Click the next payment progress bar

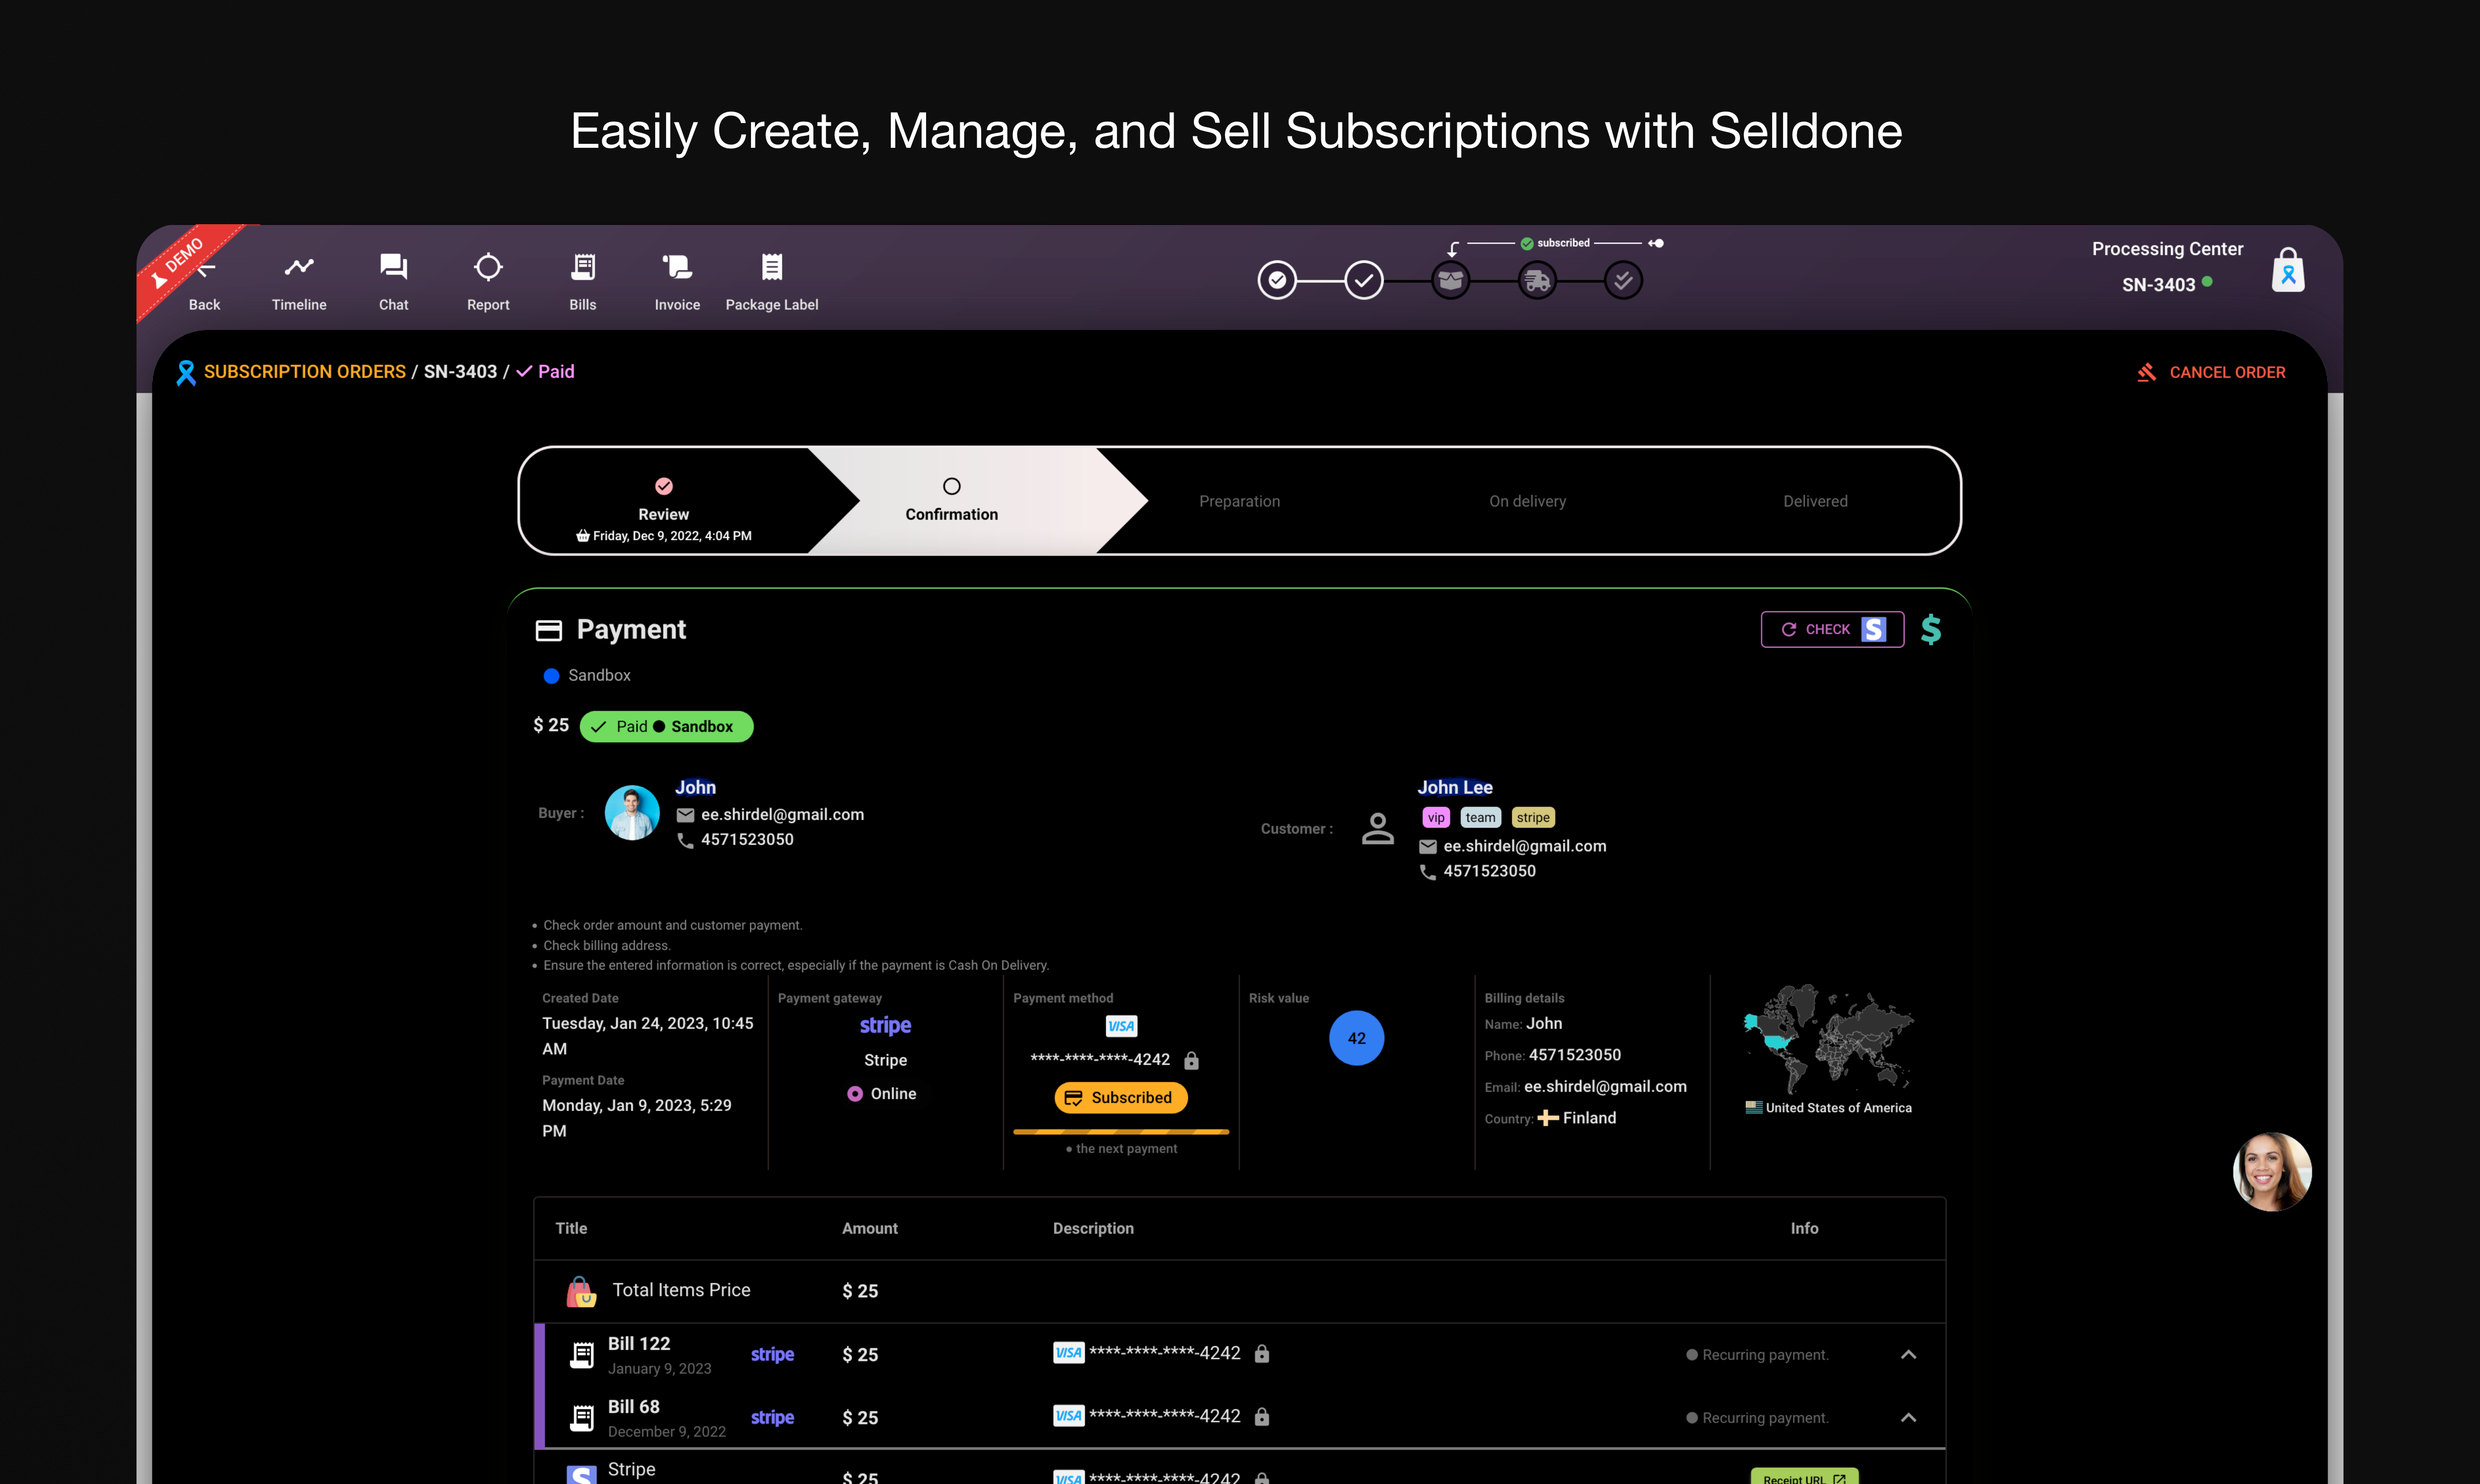click(x=1120, y=1131)
